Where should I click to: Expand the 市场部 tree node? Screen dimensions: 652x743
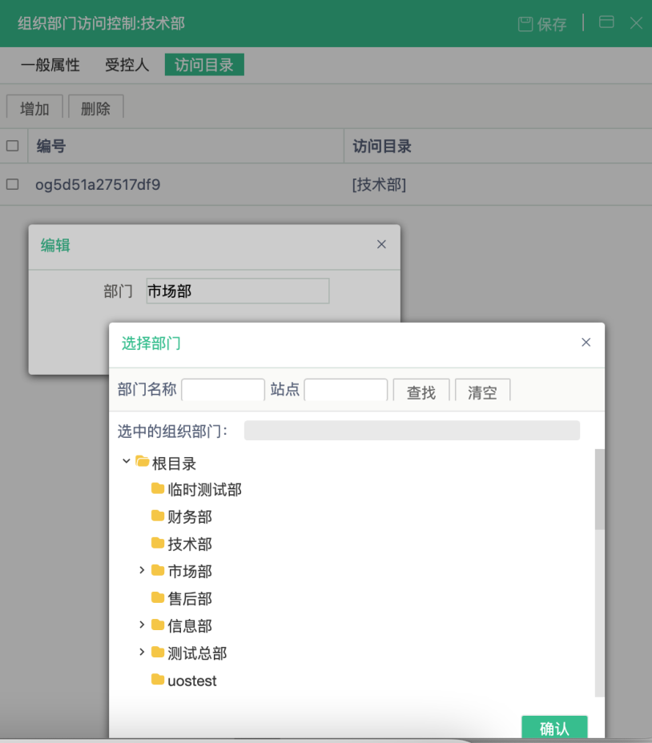pyautogui.click(x=142, y=570)
